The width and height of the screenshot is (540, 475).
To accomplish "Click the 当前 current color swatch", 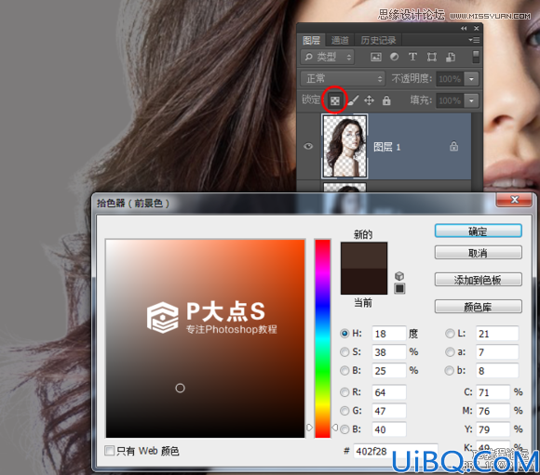I will [364, 282].
